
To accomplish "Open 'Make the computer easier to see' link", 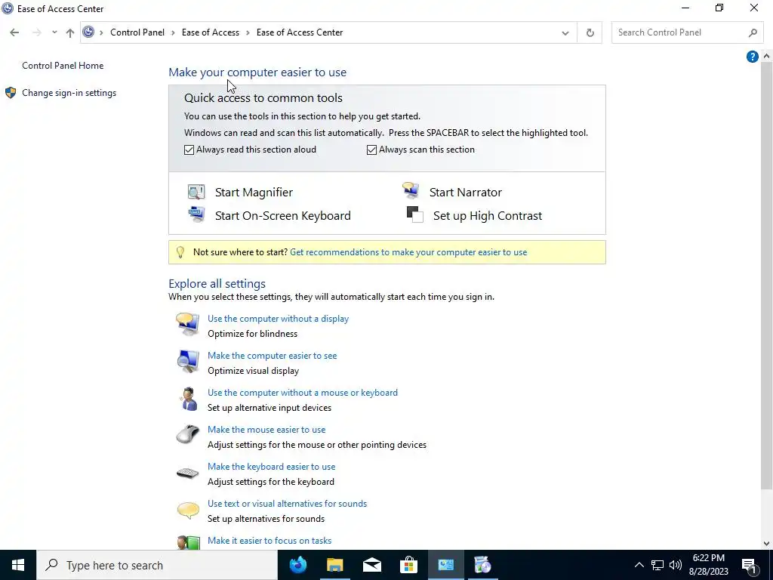I will pyautogui.click(x=272, y=356).
